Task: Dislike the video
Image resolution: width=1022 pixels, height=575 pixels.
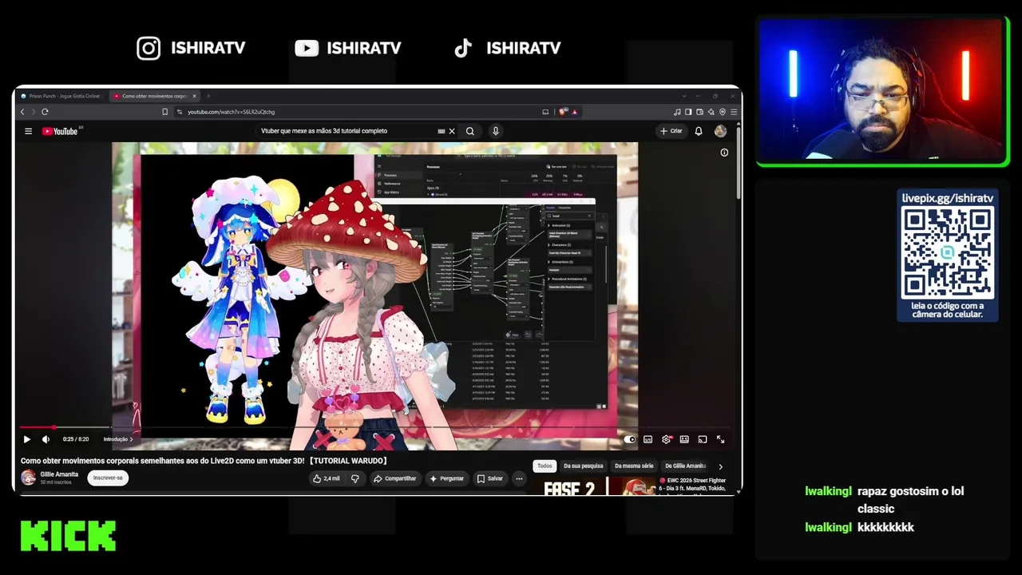Action: point(355,478)
